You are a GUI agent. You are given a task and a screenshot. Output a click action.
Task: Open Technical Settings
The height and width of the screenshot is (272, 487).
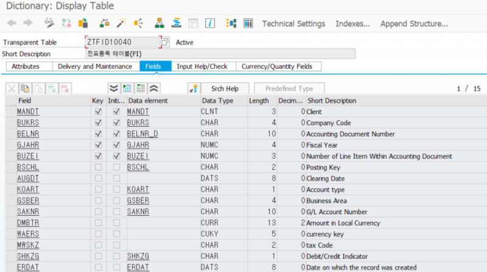tap(293, 24)
